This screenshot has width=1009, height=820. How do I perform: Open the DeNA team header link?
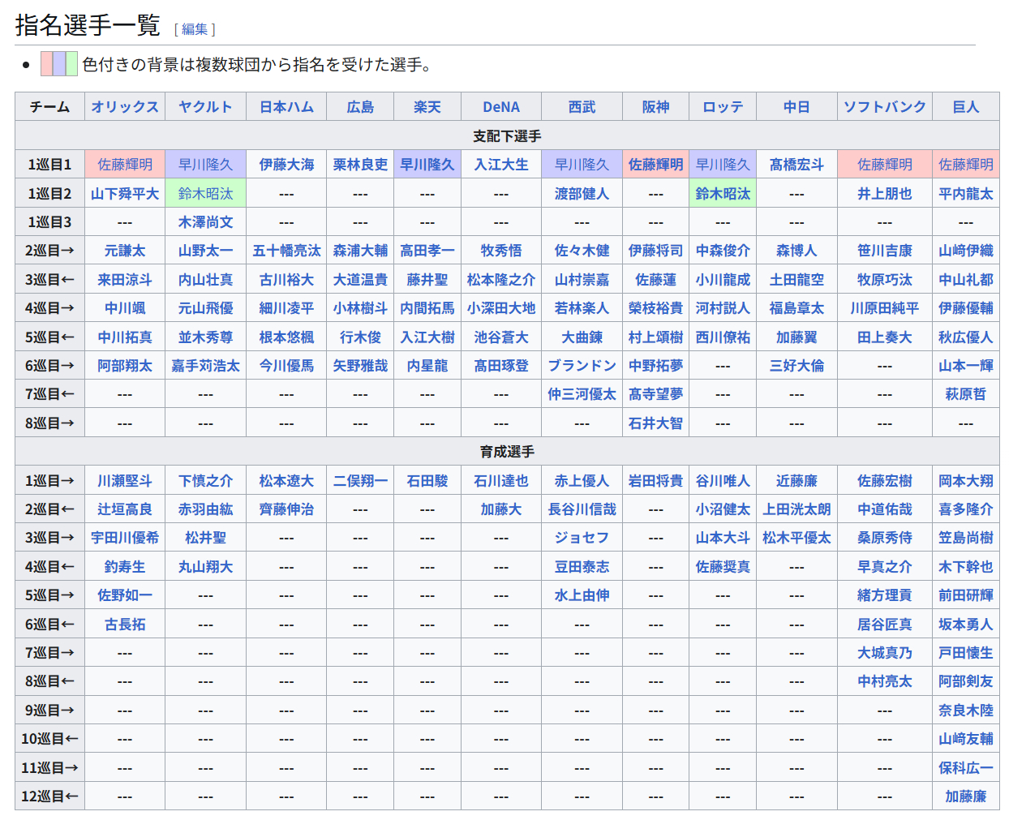pyautogui.click(x=501, y=107)
